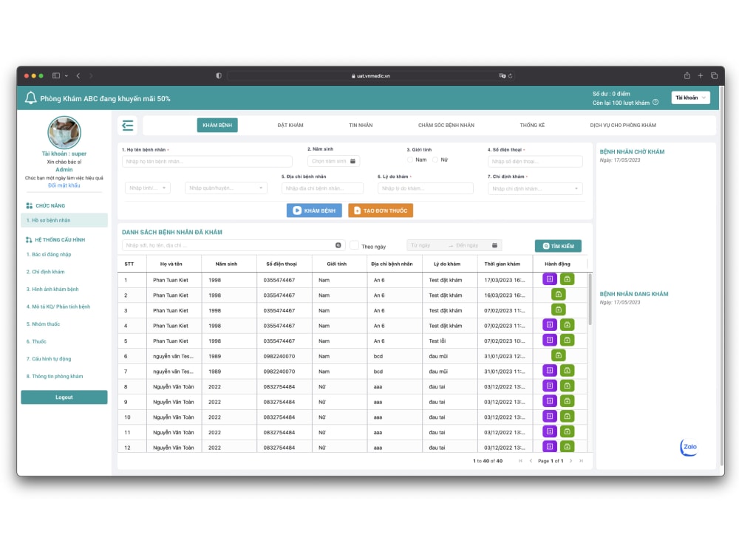
Task: Click the doctor profile avatar image
Action: [64, 132]
